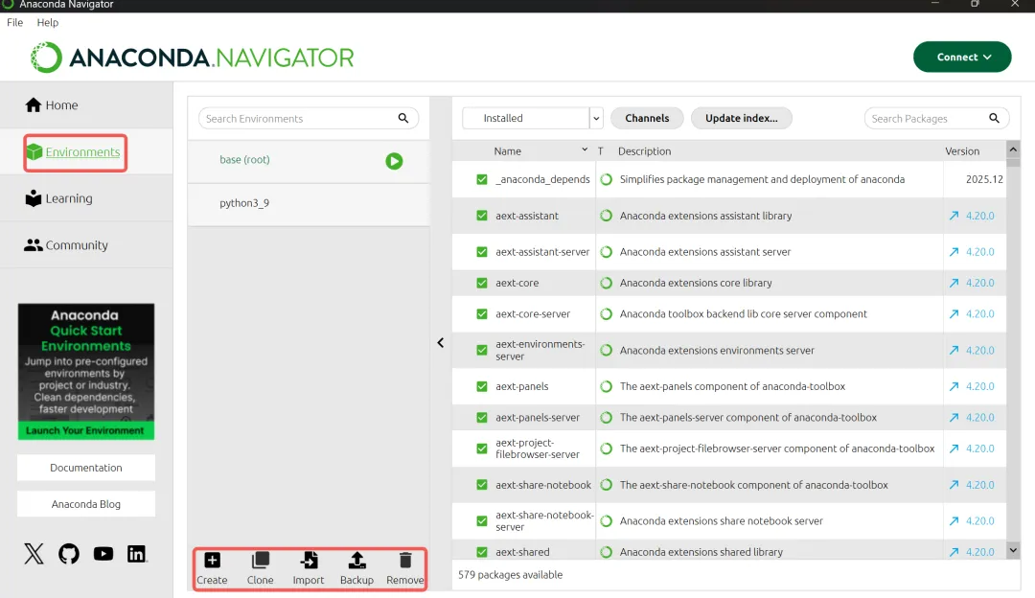Image resolution: width=1035 pixels, height=598 pixels.
Task: Open the Anaconda Blog link button
Action: click(x=86, y=504)
